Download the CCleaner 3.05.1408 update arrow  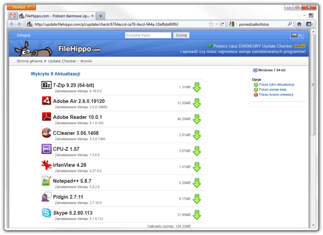pyautogui.click(x=197, y=135)
